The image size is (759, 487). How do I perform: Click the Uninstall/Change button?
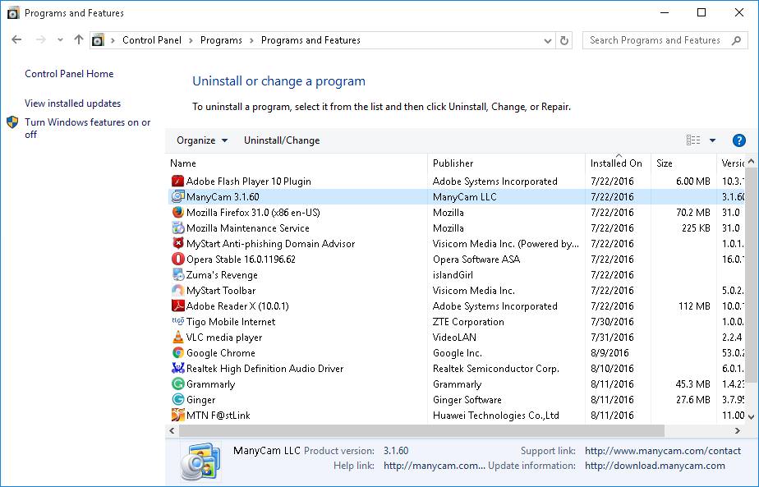(282, 140)
